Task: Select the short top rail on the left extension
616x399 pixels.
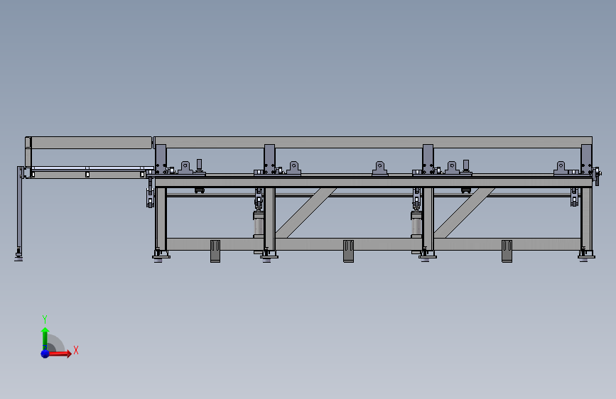Action: tap(91, 143)
